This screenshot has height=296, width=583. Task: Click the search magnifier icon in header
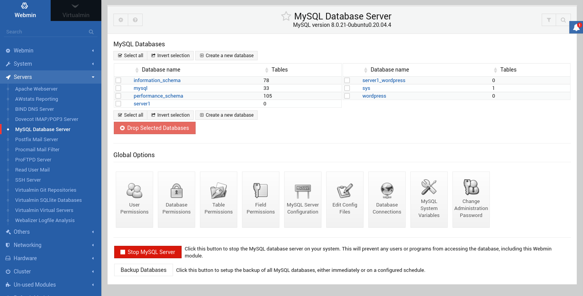click(x=563, y=20)
